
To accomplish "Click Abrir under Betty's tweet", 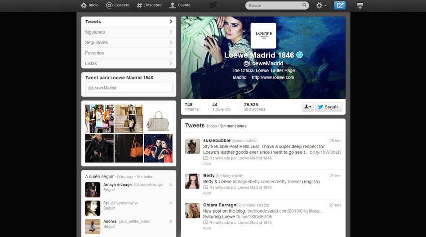I will point(207,193).
